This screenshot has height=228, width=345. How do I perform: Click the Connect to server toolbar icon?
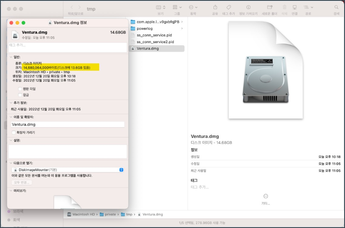[295, 7]
